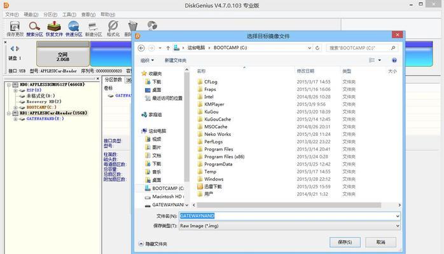Select Macintosh HD in navigation pane

tap(165, 196)
